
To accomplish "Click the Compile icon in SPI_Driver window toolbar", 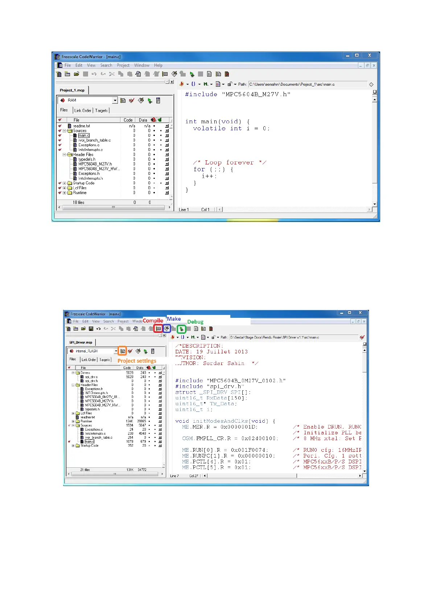I will [158, 329].
